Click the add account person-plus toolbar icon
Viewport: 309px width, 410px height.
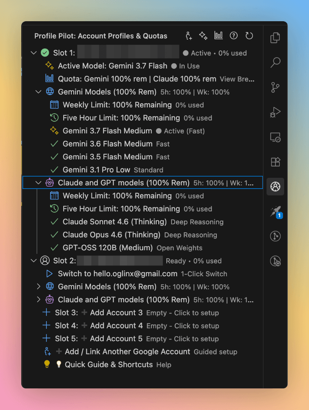(189, 36)
